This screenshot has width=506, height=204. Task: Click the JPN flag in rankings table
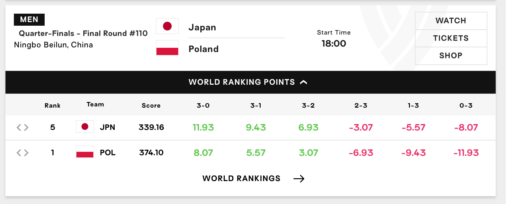[85, 127]
